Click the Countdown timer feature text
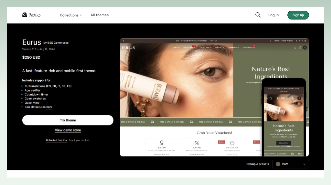This screenshot has height=185, width=331. click(36, 94)
